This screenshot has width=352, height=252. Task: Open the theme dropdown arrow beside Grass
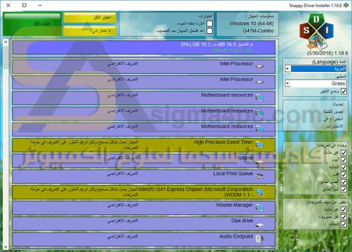pos(288,84)
